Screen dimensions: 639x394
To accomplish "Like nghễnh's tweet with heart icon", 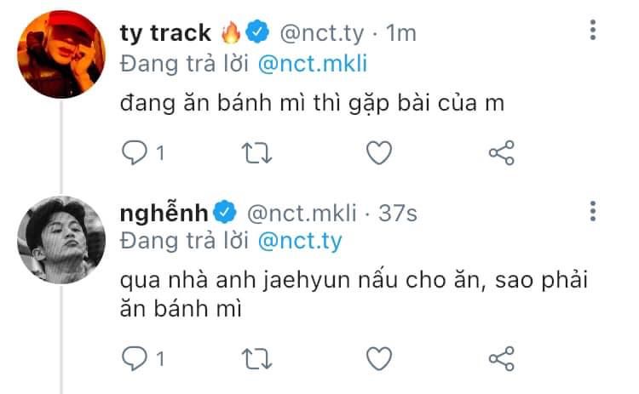I will [378, 357].
